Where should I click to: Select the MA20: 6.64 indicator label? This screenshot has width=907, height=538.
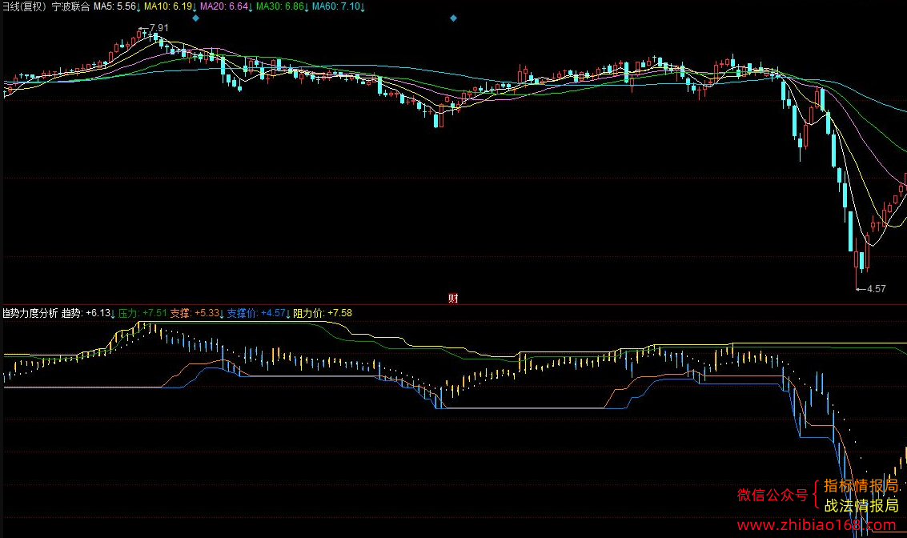pos(227,7)
